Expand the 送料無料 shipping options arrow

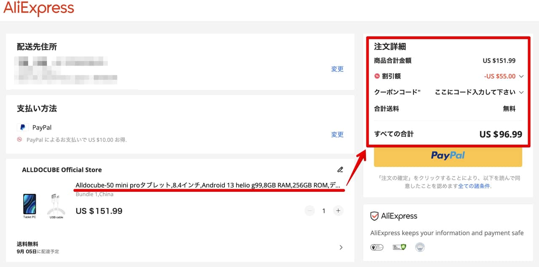(x=341, y=247)
